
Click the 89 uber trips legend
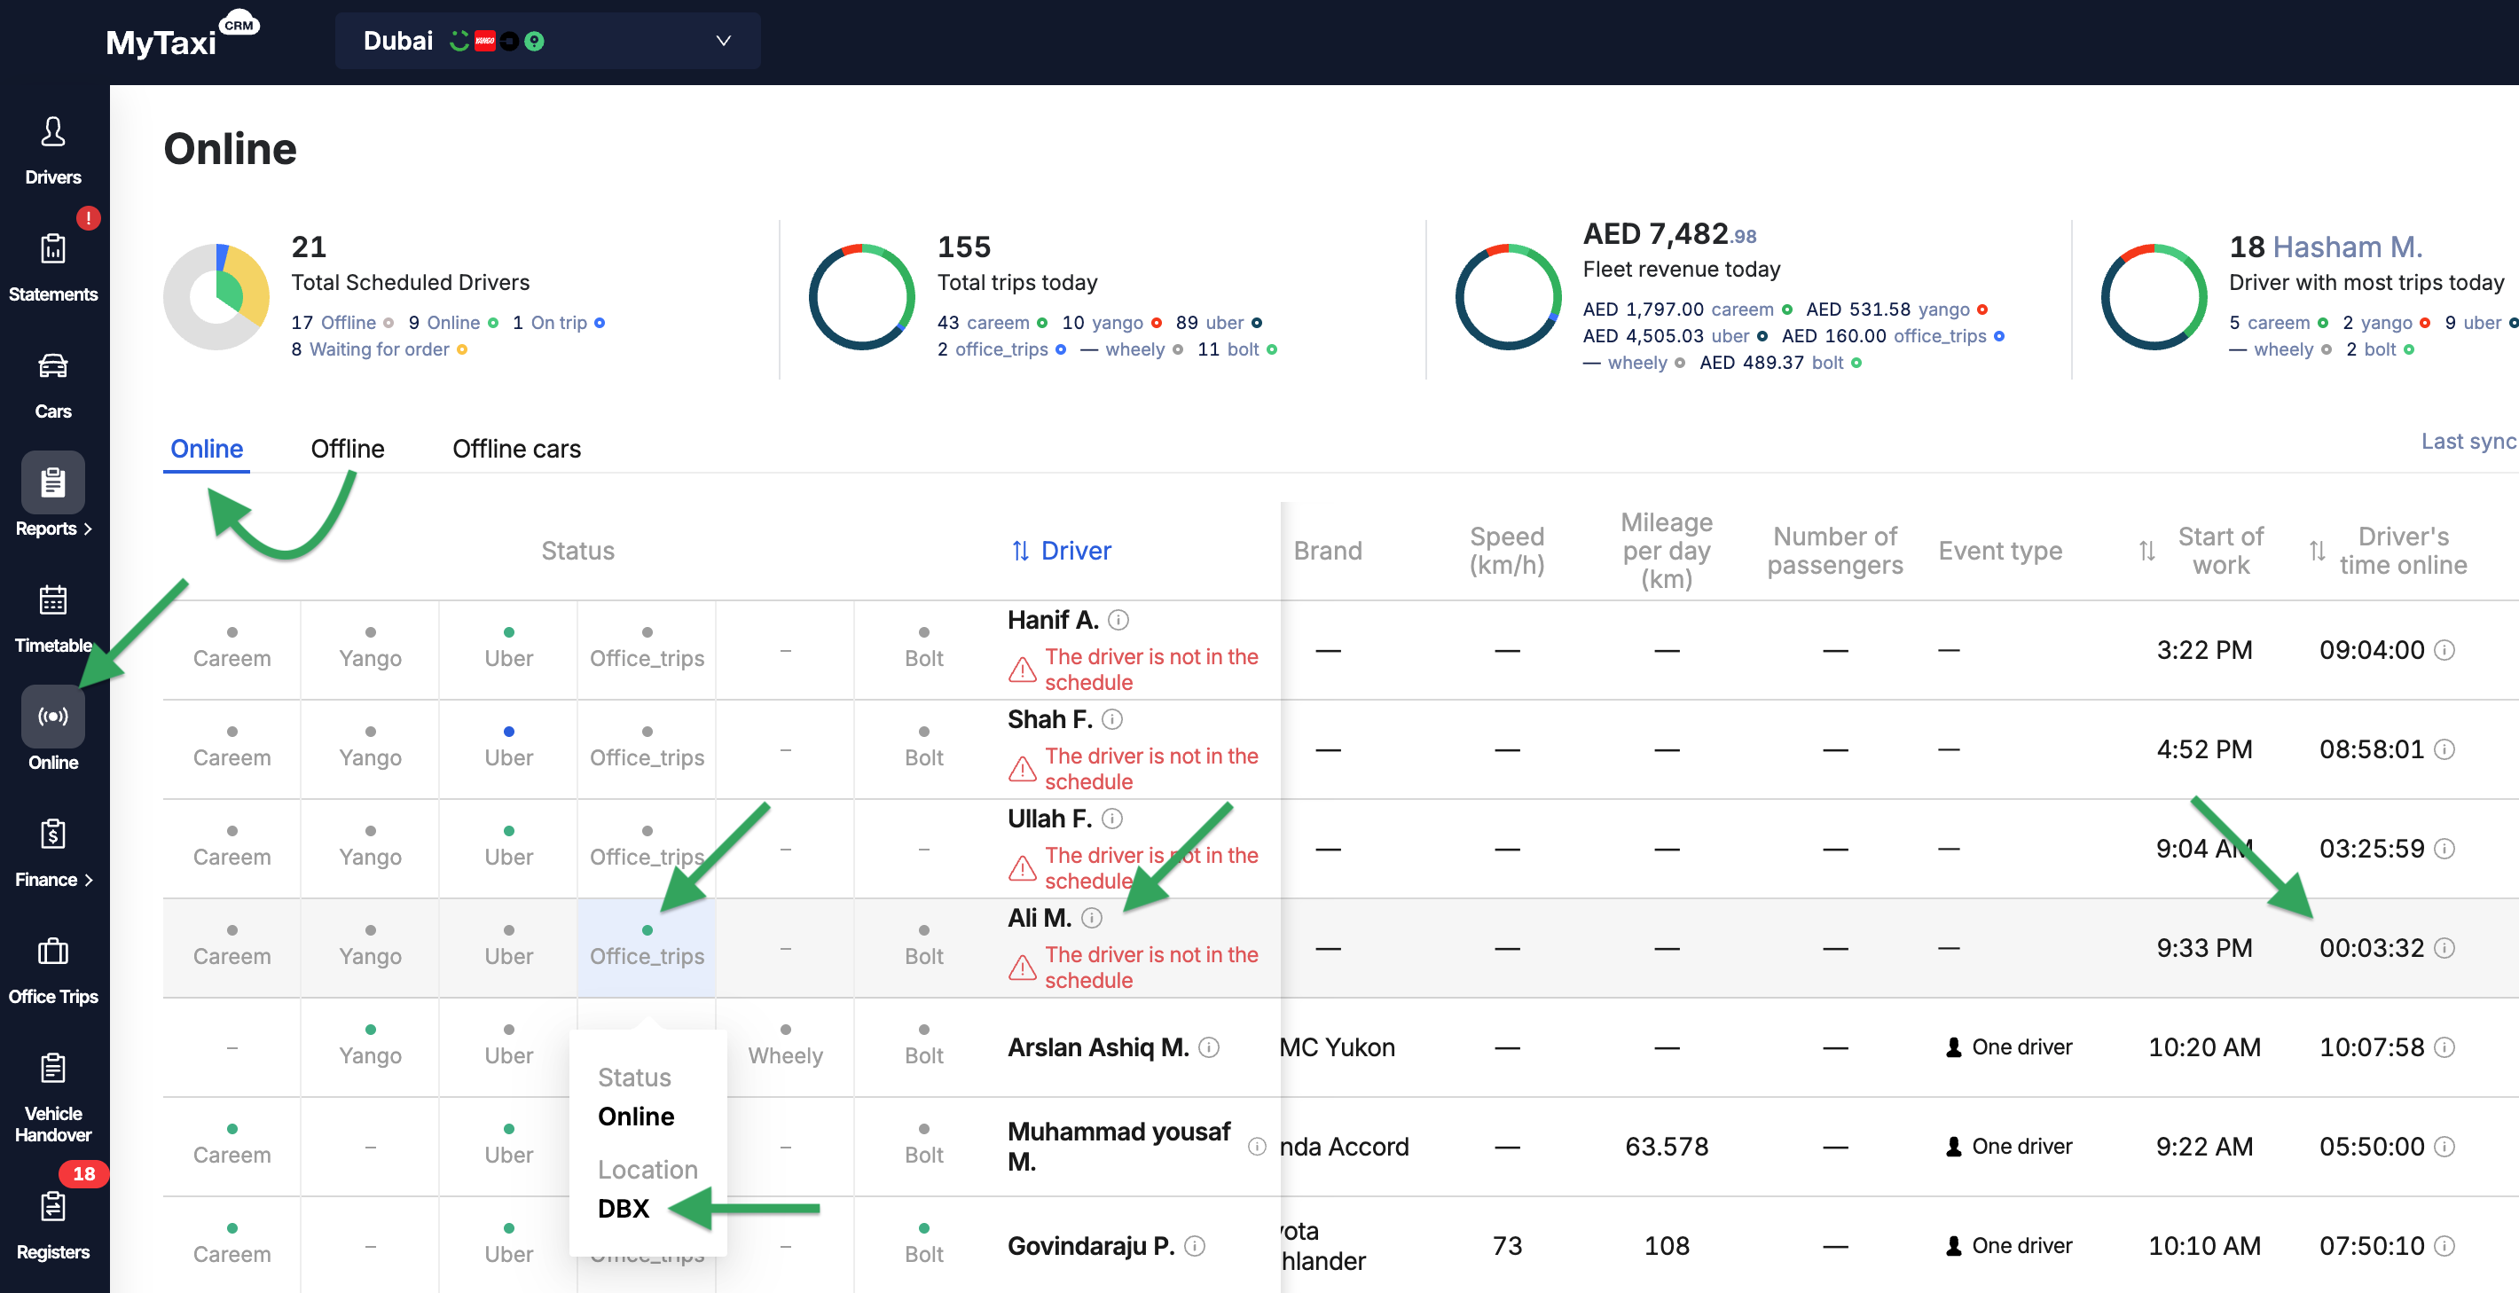point(1219,323)
